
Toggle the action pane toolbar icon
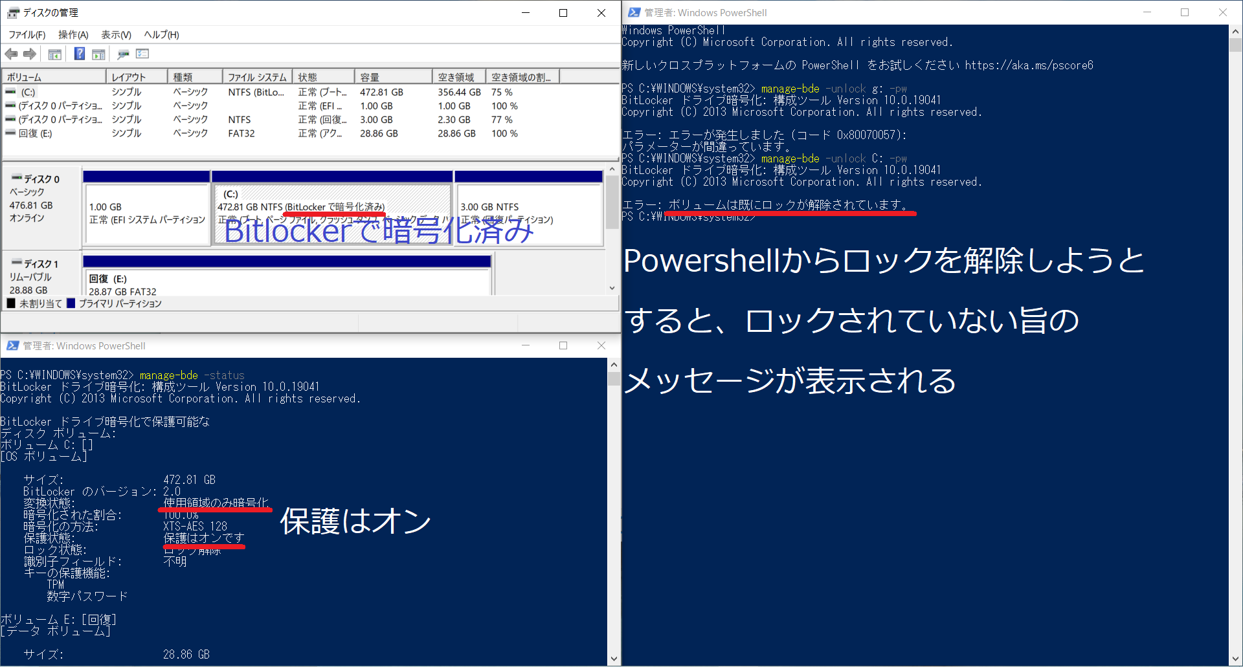pos(99,54)
